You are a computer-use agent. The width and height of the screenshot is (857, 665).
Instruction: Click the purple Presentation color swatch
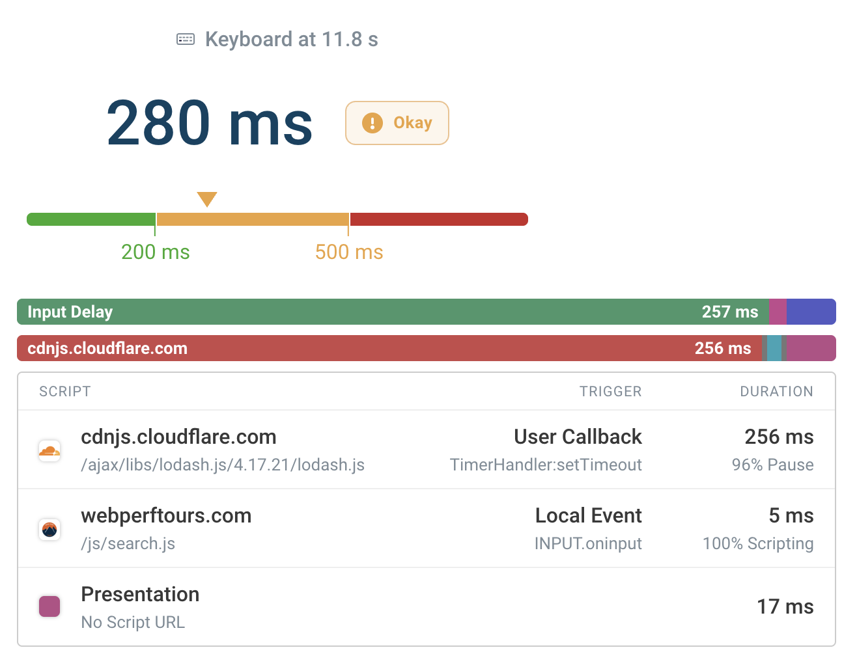pos(49,606)
